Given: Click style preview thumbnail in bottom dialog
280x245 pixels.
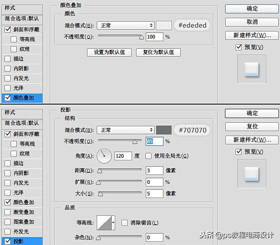Looking at the screenshot, I should click(252, 174).
